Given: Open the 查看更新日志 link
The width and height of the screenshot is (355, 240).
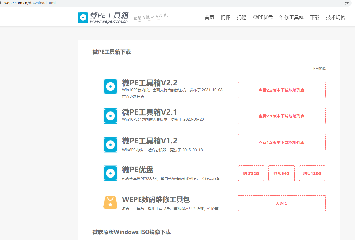Looking at the screenshot, I should pyautogui.click(x=133, y=97).
